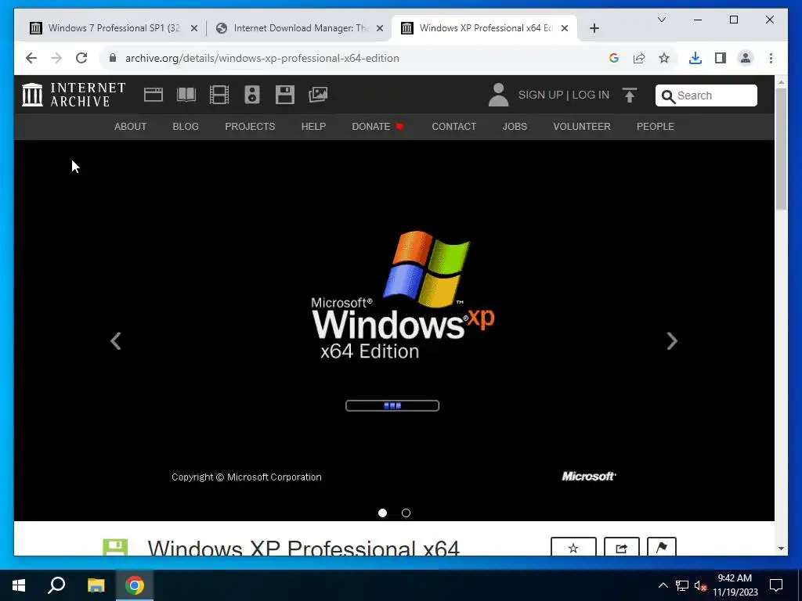Click SIGN UP link
Viewport: 802px width, 601px height.
(540, 95)
